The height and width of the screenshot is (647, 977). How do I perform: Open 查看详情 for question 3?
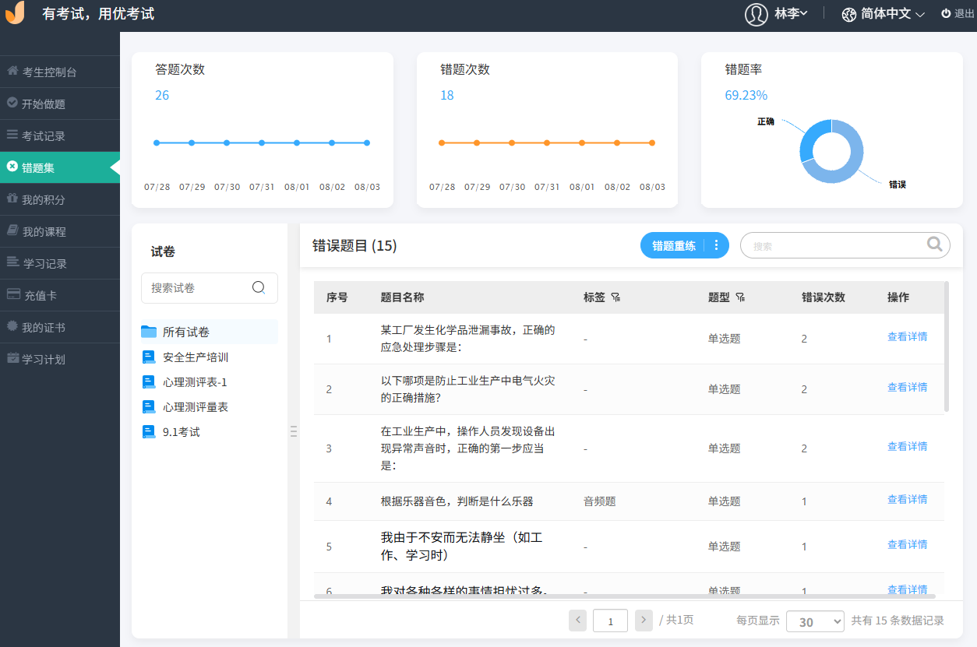[x=907, y=447]
